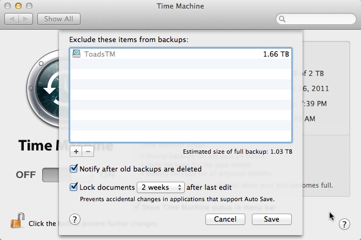Focus the System Preferences search field
The width and height of the screenshot is (361, 240).
pos(316,19)
